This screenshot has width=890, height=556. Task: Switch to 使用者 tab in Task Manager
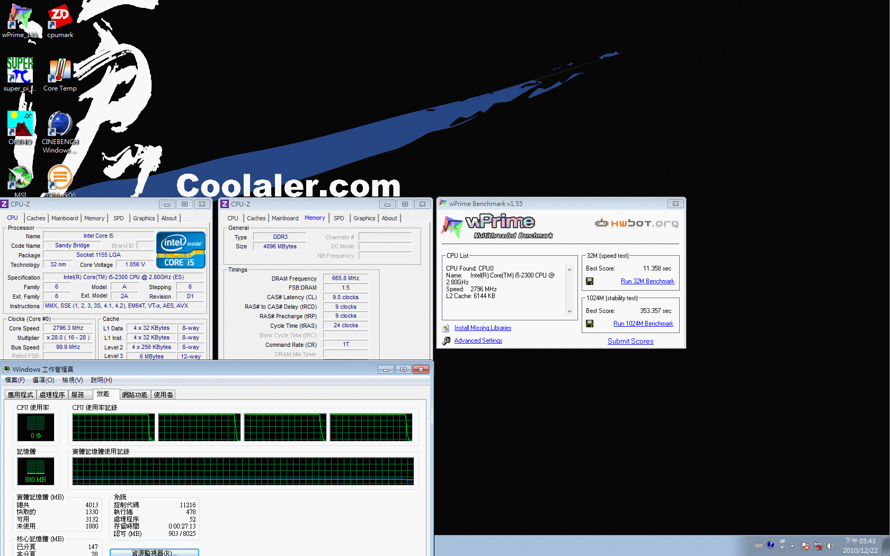pyautogui.click(x=163, y=395)
